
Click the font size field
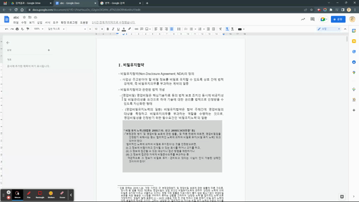click(x=96, y=29)
